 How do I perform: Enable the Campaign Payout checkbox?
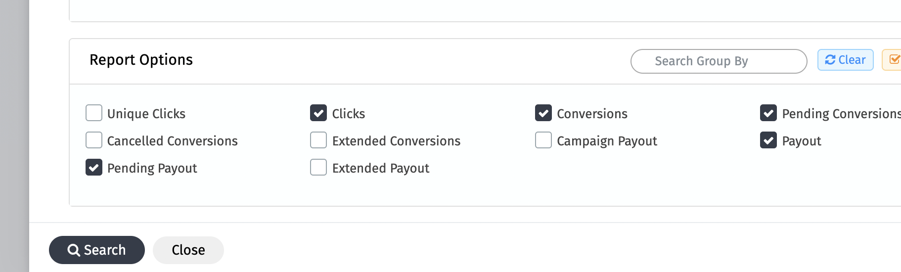click(x=543, y=140)
